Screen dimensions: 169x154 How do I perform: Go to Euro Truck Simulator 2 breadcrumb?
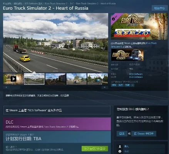click(56, 3)
